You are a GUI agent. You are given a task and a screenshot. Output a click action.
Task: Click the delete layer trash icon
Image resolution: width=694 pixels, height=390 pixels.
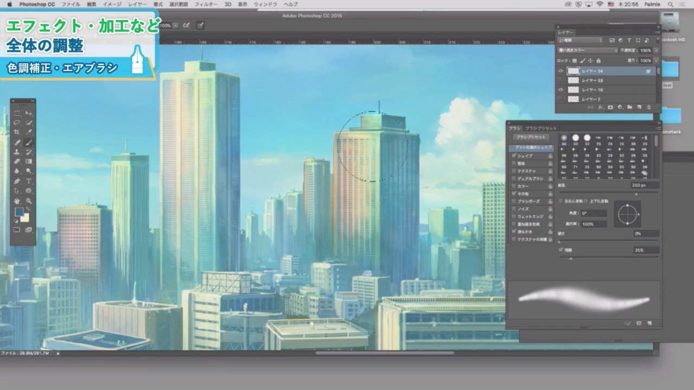(x=648, y=108)
